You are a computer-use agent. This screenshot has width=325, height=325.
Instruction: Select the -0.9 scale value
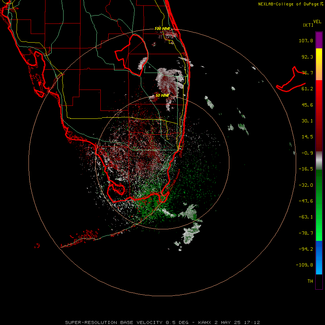pos(307,153)
